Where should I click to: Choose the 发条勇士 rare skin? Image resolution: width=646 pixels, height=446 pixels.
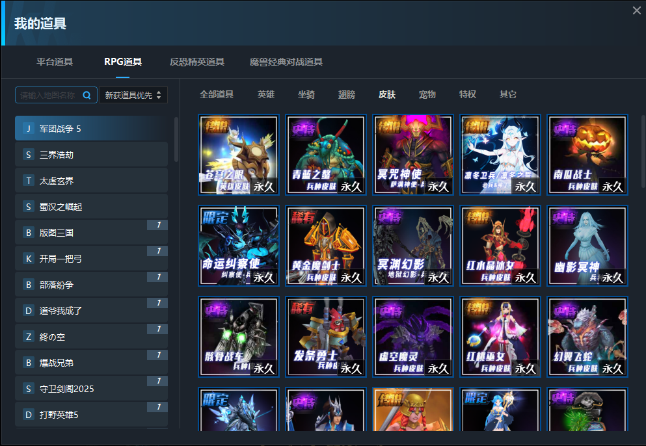click(x=326, y=337)
